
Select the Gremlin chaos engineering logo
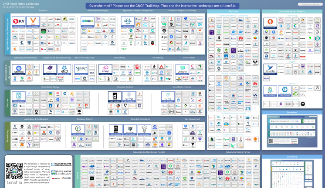pyautogui.click(x=288, y=104)
